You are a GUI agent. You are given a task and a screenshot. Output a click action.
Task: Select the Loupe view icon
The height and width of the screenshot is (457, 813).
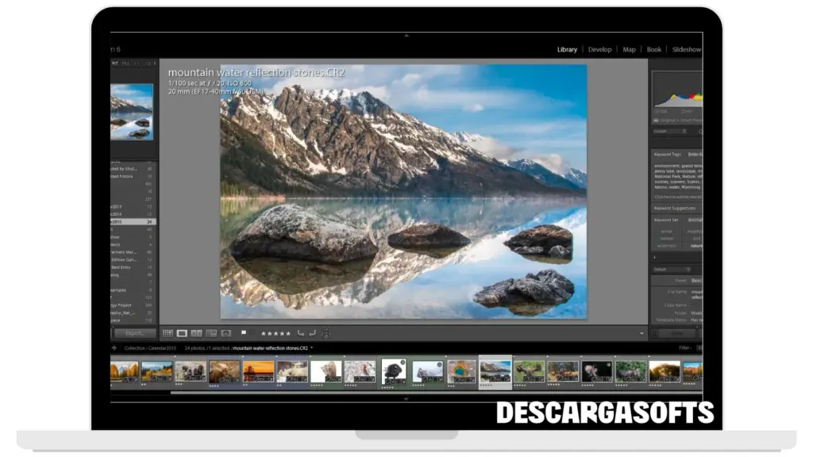(182, 333)
